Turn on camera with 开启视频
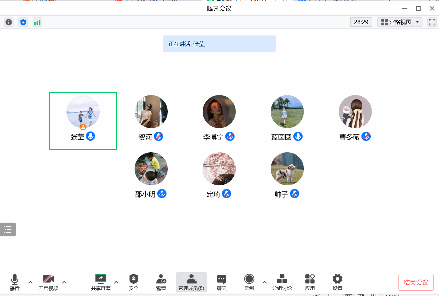The image size is (439, 296). pyautogui.click(x=48, y=282)
